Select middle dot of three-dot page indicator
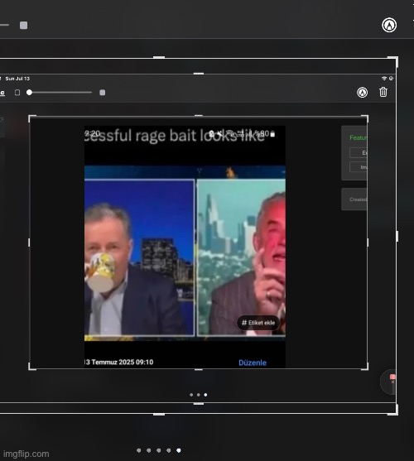 coord(199,395)
